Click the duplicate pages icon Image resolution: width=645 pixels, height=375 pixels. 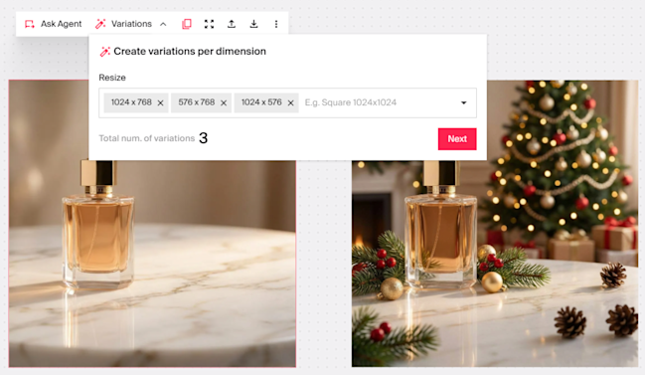[187, 24]
